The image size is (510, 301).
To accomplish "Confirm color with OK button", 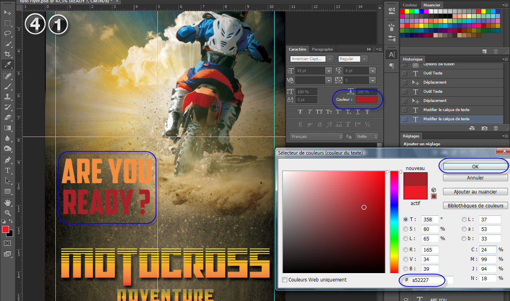I will tap(475, 167).
